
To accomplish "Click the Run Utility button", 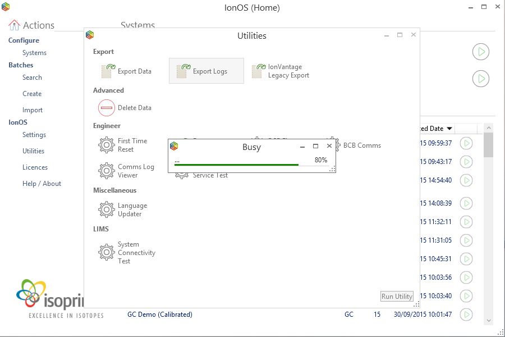I will coord(397,297).
